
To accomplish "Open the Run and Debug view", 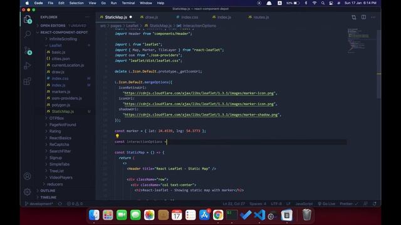I will click(x=28, y=66).
